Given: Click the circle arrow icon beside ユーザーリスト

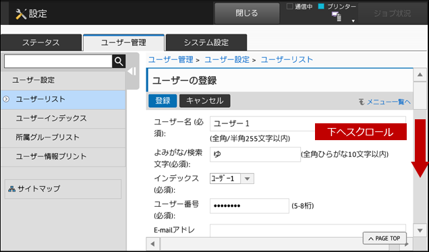Looking at the screenshot, I should tap(6, 99).
